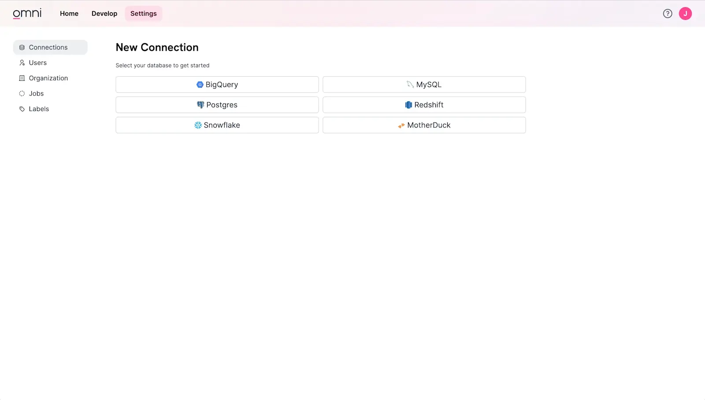
Task: Click the tag icon beside Labels
Action: pyautogui.click(x=22, y=109)
